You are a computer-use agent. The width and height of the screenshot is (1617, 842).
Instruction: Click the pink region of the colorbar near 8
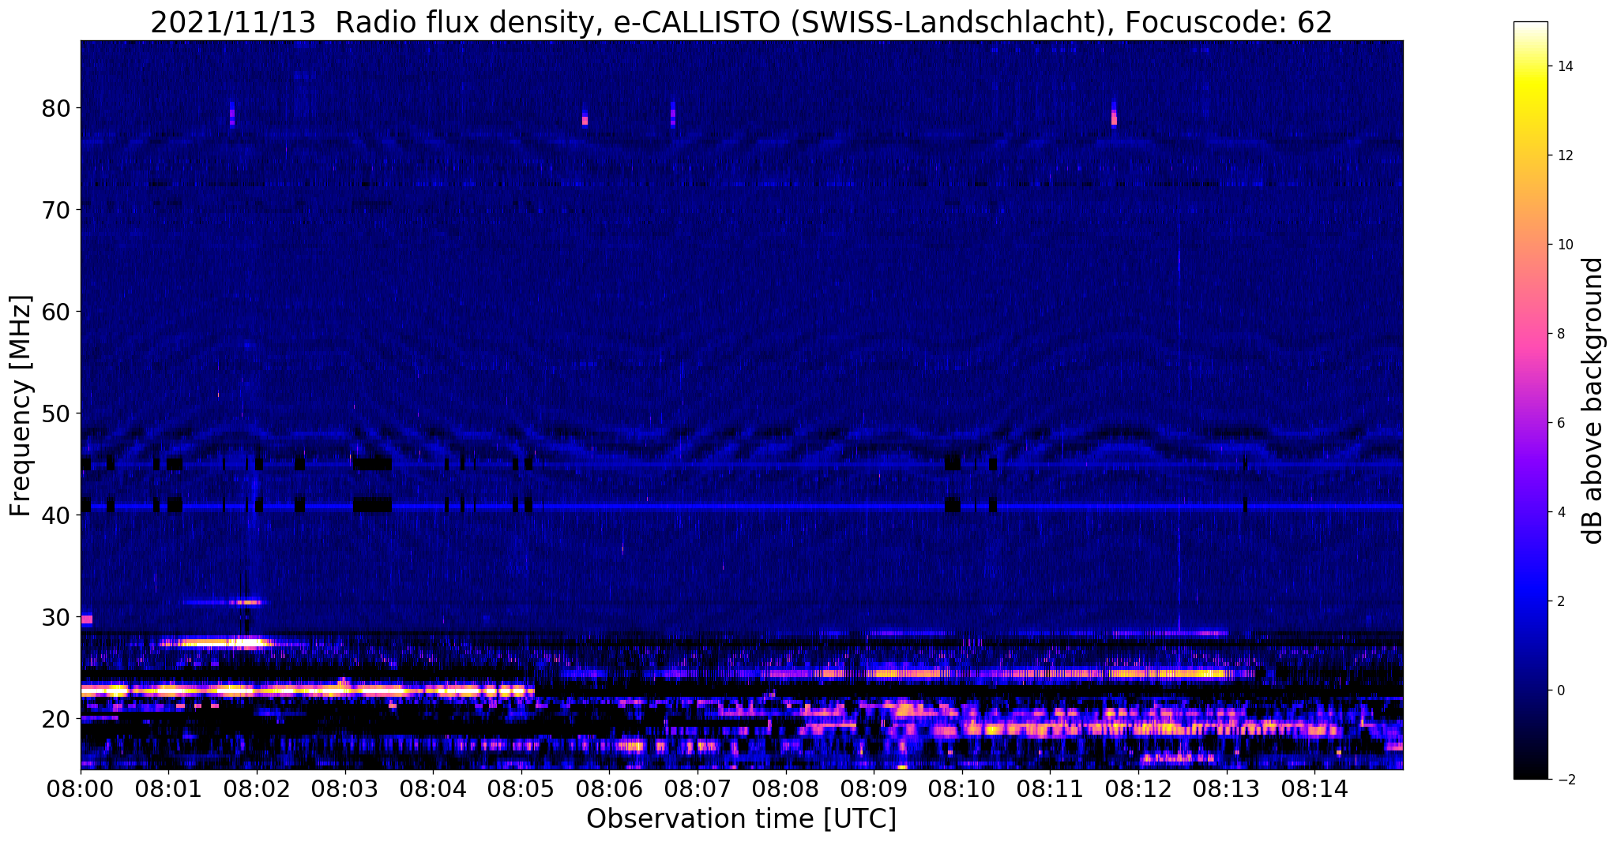pyautogui.click(x=1530, y=334)
